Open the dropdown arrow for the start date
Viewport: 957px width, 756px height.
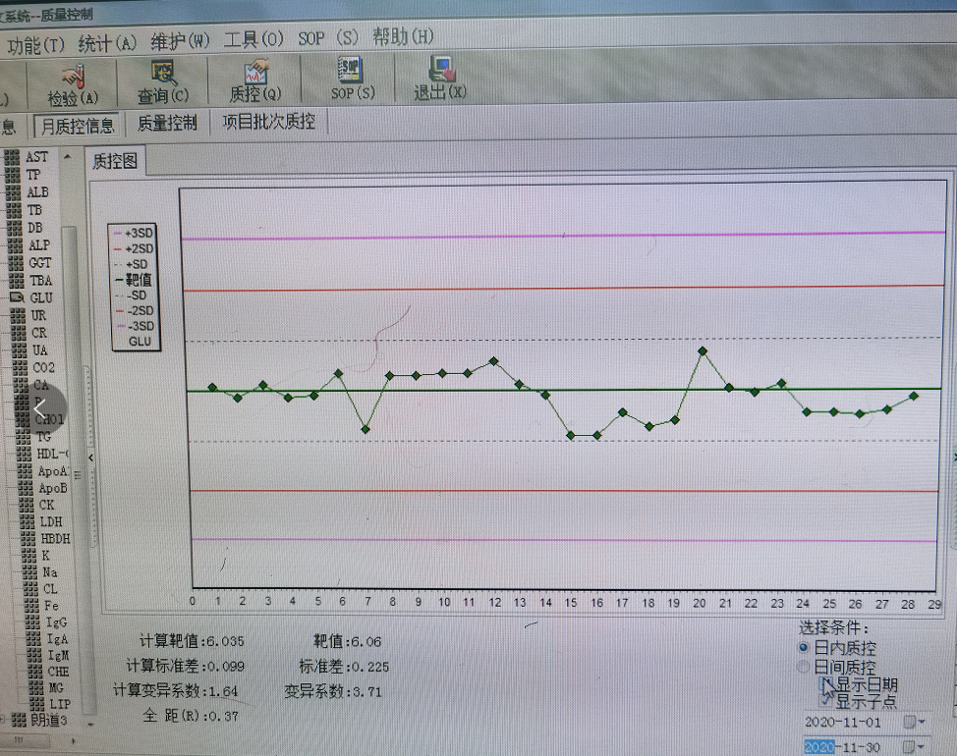[x=921, y=722]
